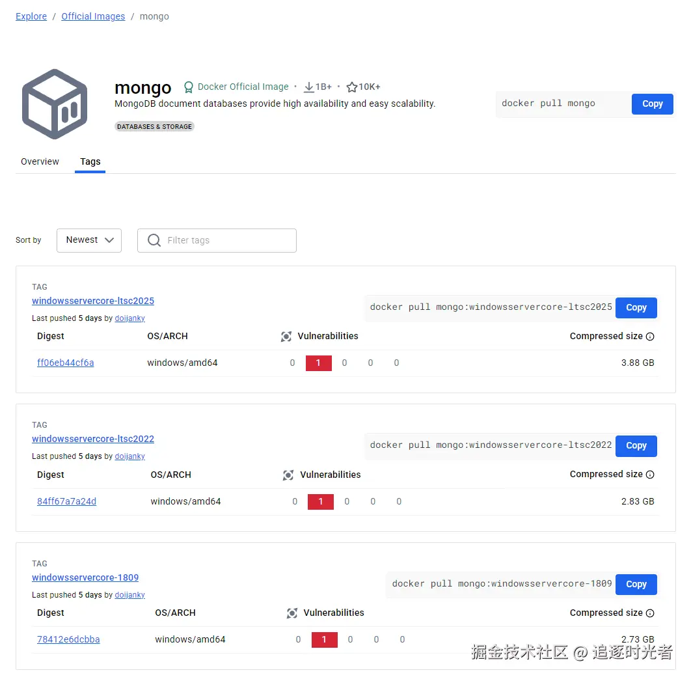The image size is (691, 679).
Task: Open digest 84ff67a7a24d
Action: pyautogui.click(x=66, y=501)
